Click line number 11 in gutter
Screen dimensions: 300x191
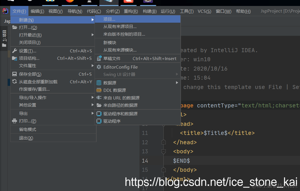[x=145, y=133]
